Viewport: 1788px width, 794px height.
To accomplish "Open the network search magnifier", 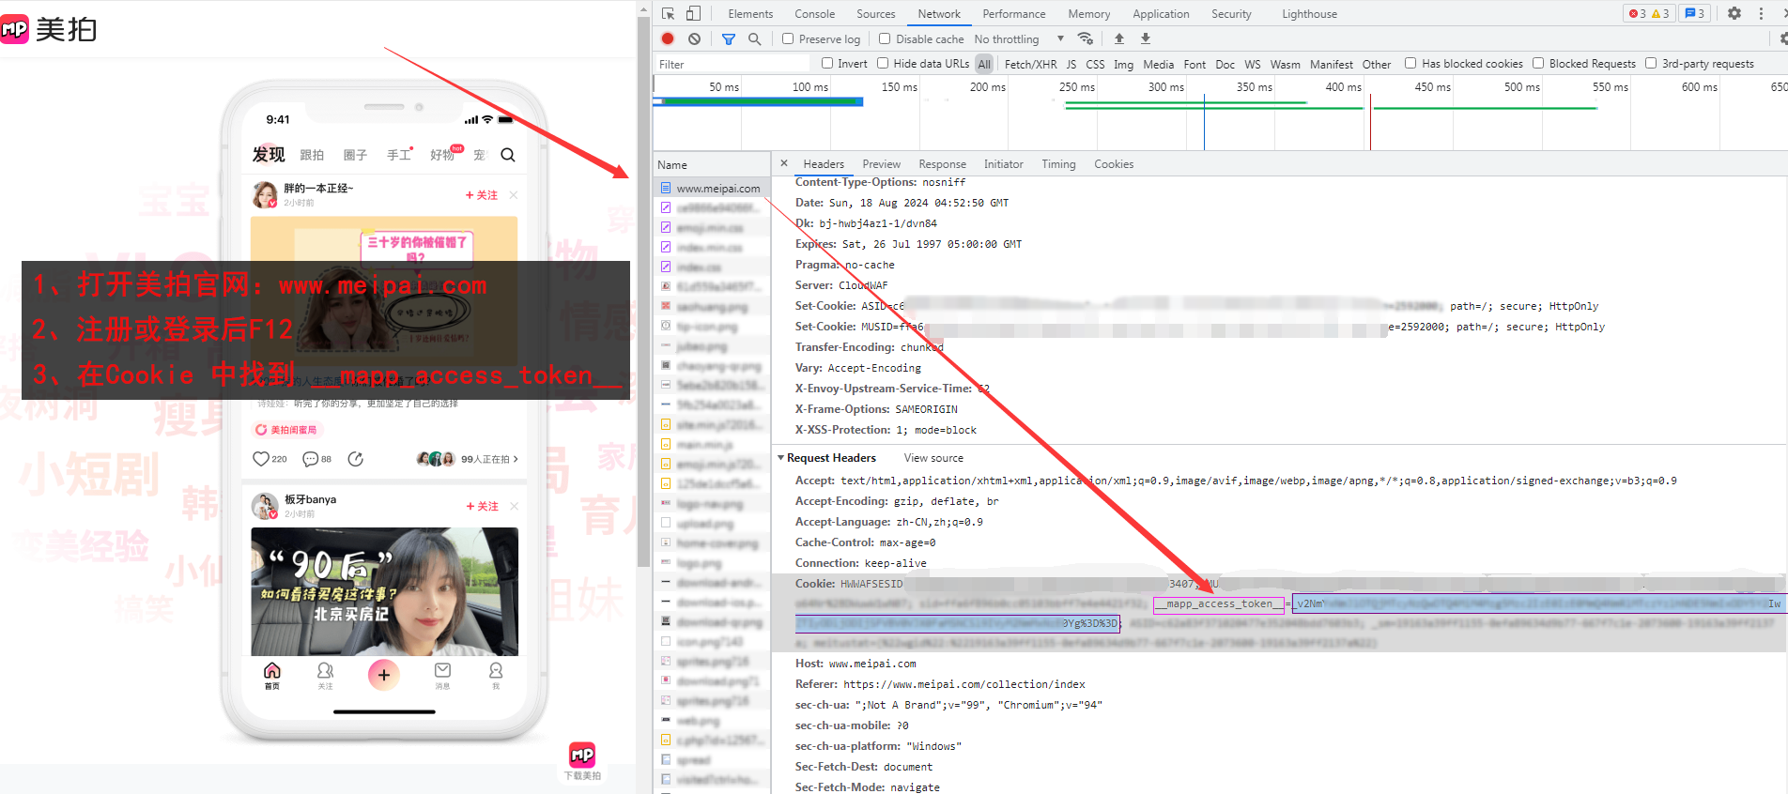I will 754,38.
